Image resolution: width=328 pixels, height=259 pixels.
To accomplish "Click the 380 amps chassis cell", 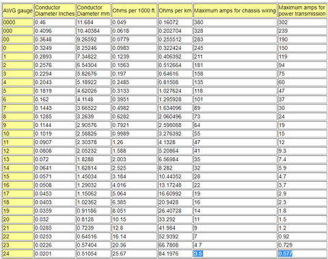I will (x=235, y=23).
